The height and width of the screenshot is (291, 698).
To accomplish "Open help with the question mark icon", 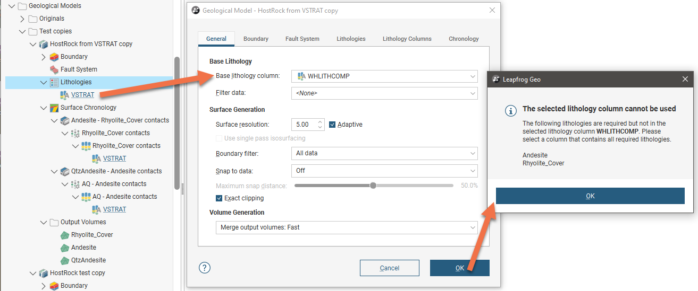I will click(205, 268).
